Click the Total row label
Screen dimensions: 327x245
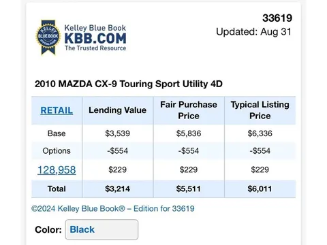click(x=57, y=189)
